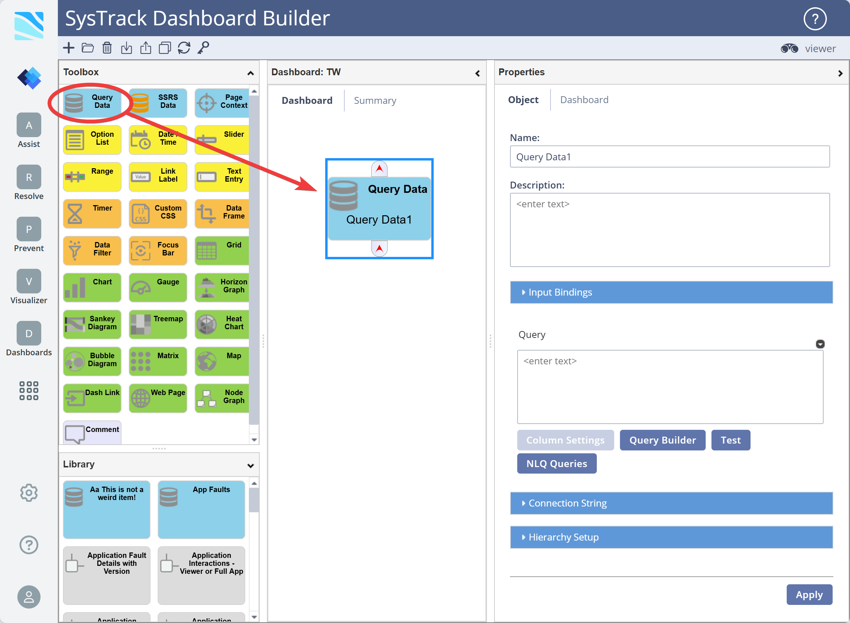This screenshot has height=623, width=850.
Task: Select the Sankey Diagram toolbox item
Action: pyautogui.click(x=92, y=324)
